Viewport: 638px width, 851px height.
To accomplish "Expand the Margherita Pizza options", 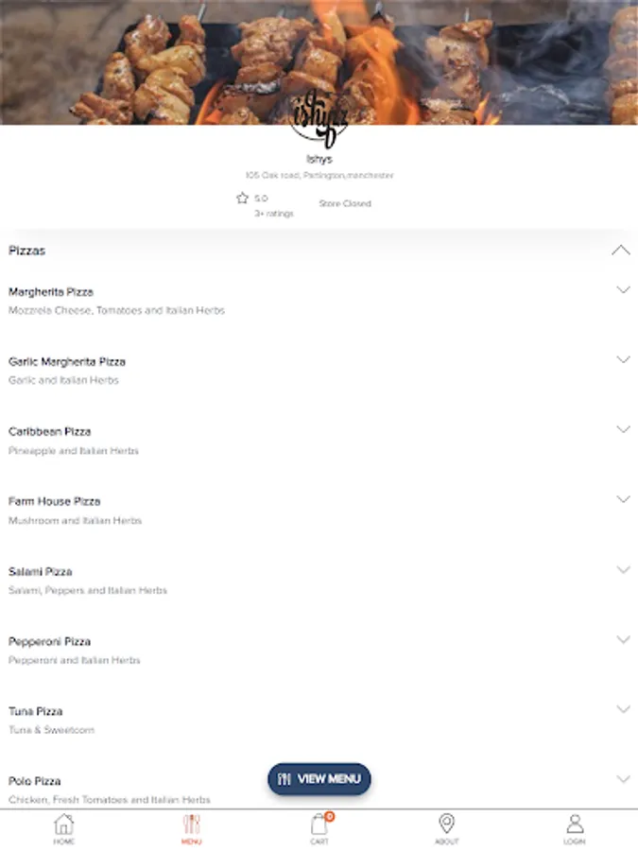I will (624, 290).
